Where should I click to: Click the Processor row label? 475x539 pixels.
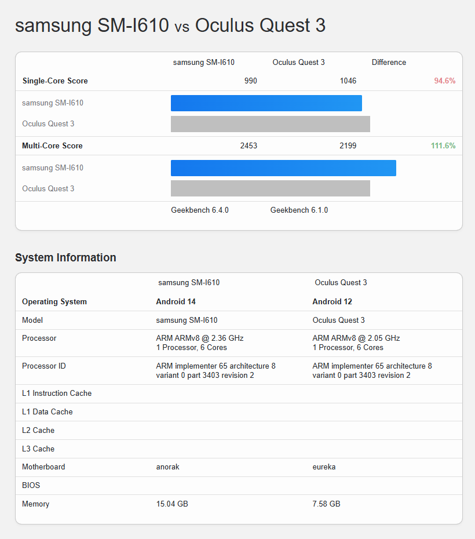(x=39, y=338)
